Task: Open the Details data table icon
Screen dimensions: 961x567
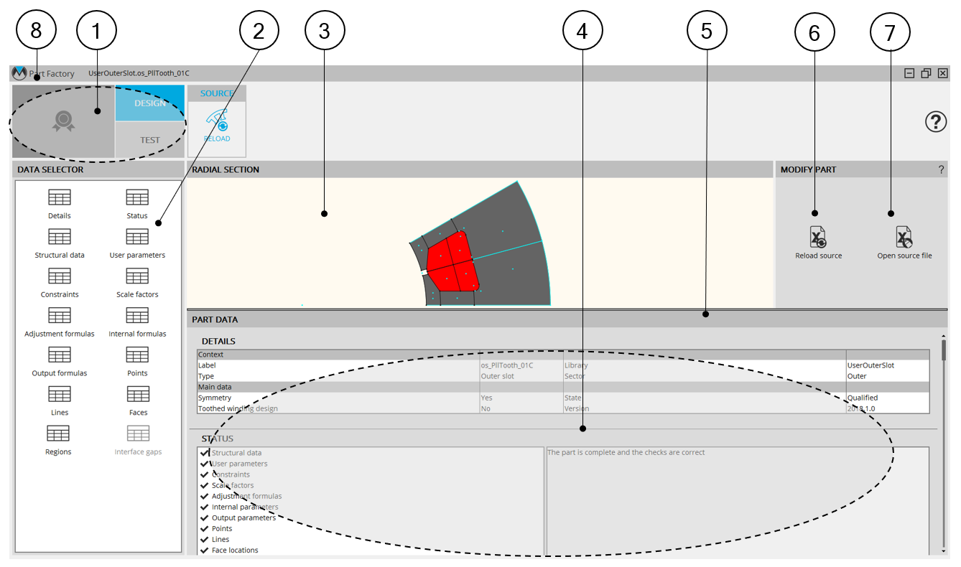Action: [59, 198]
